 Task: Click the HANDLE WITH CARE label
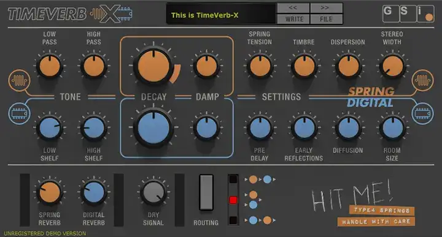coord(376,222)
